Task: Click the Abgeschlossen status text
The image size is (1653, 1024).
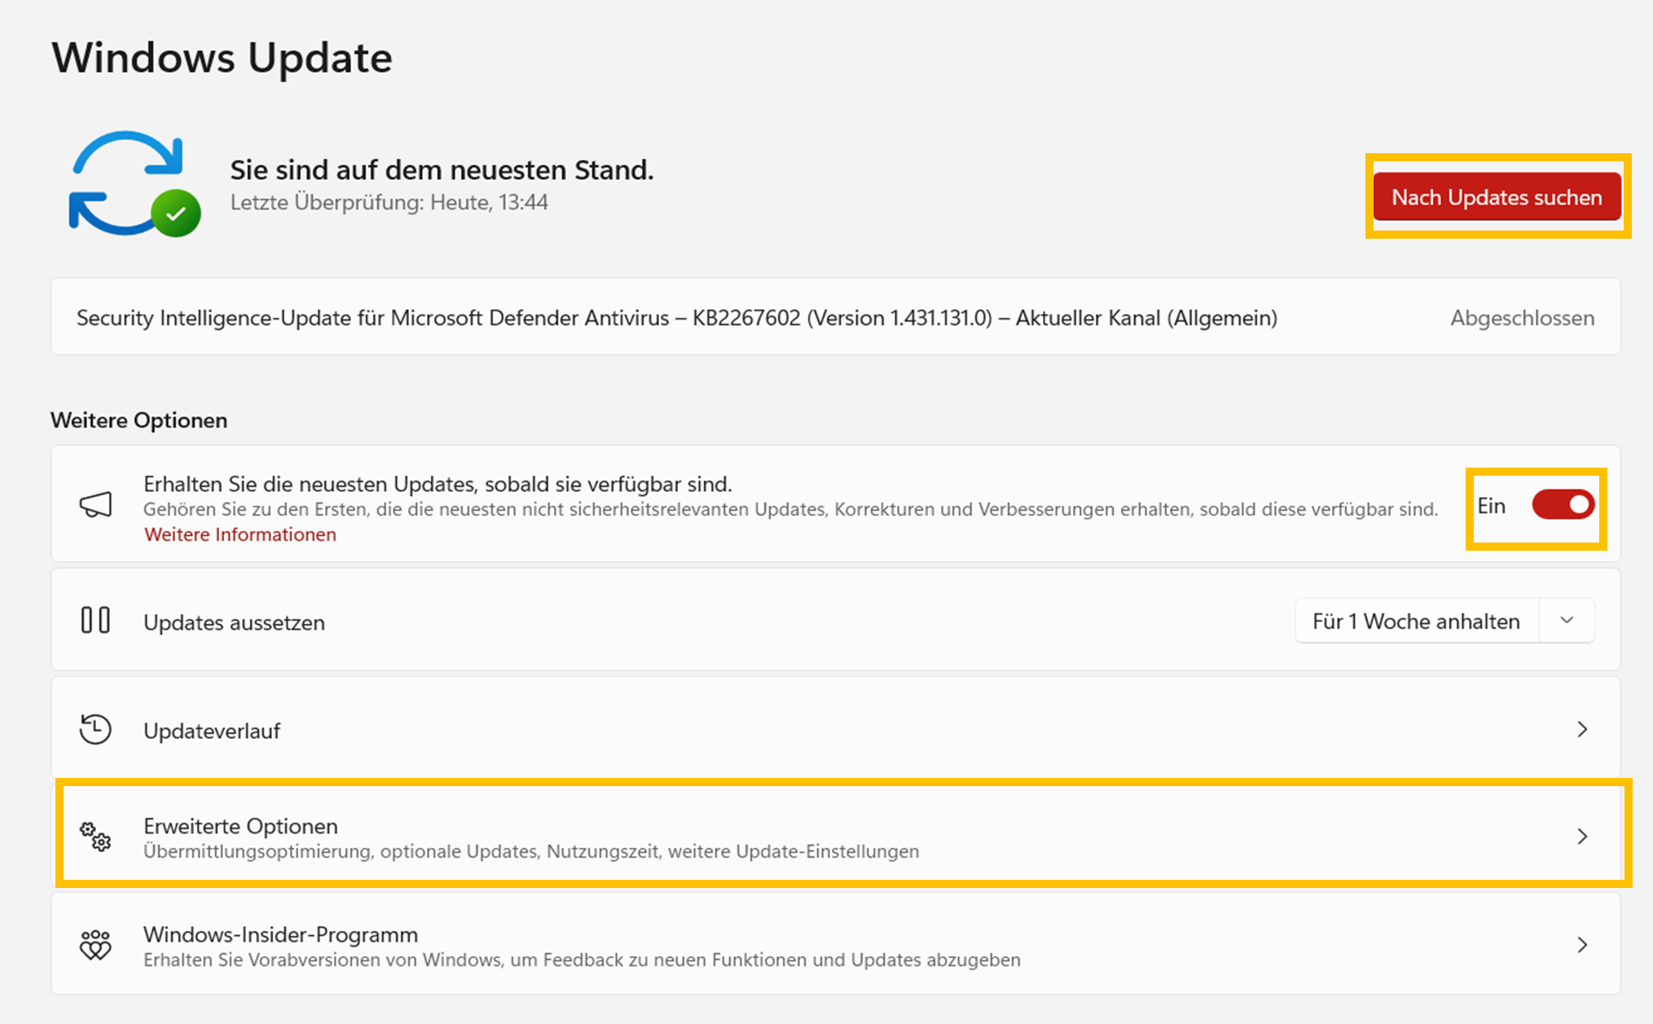Action: tap(1522, 318)
